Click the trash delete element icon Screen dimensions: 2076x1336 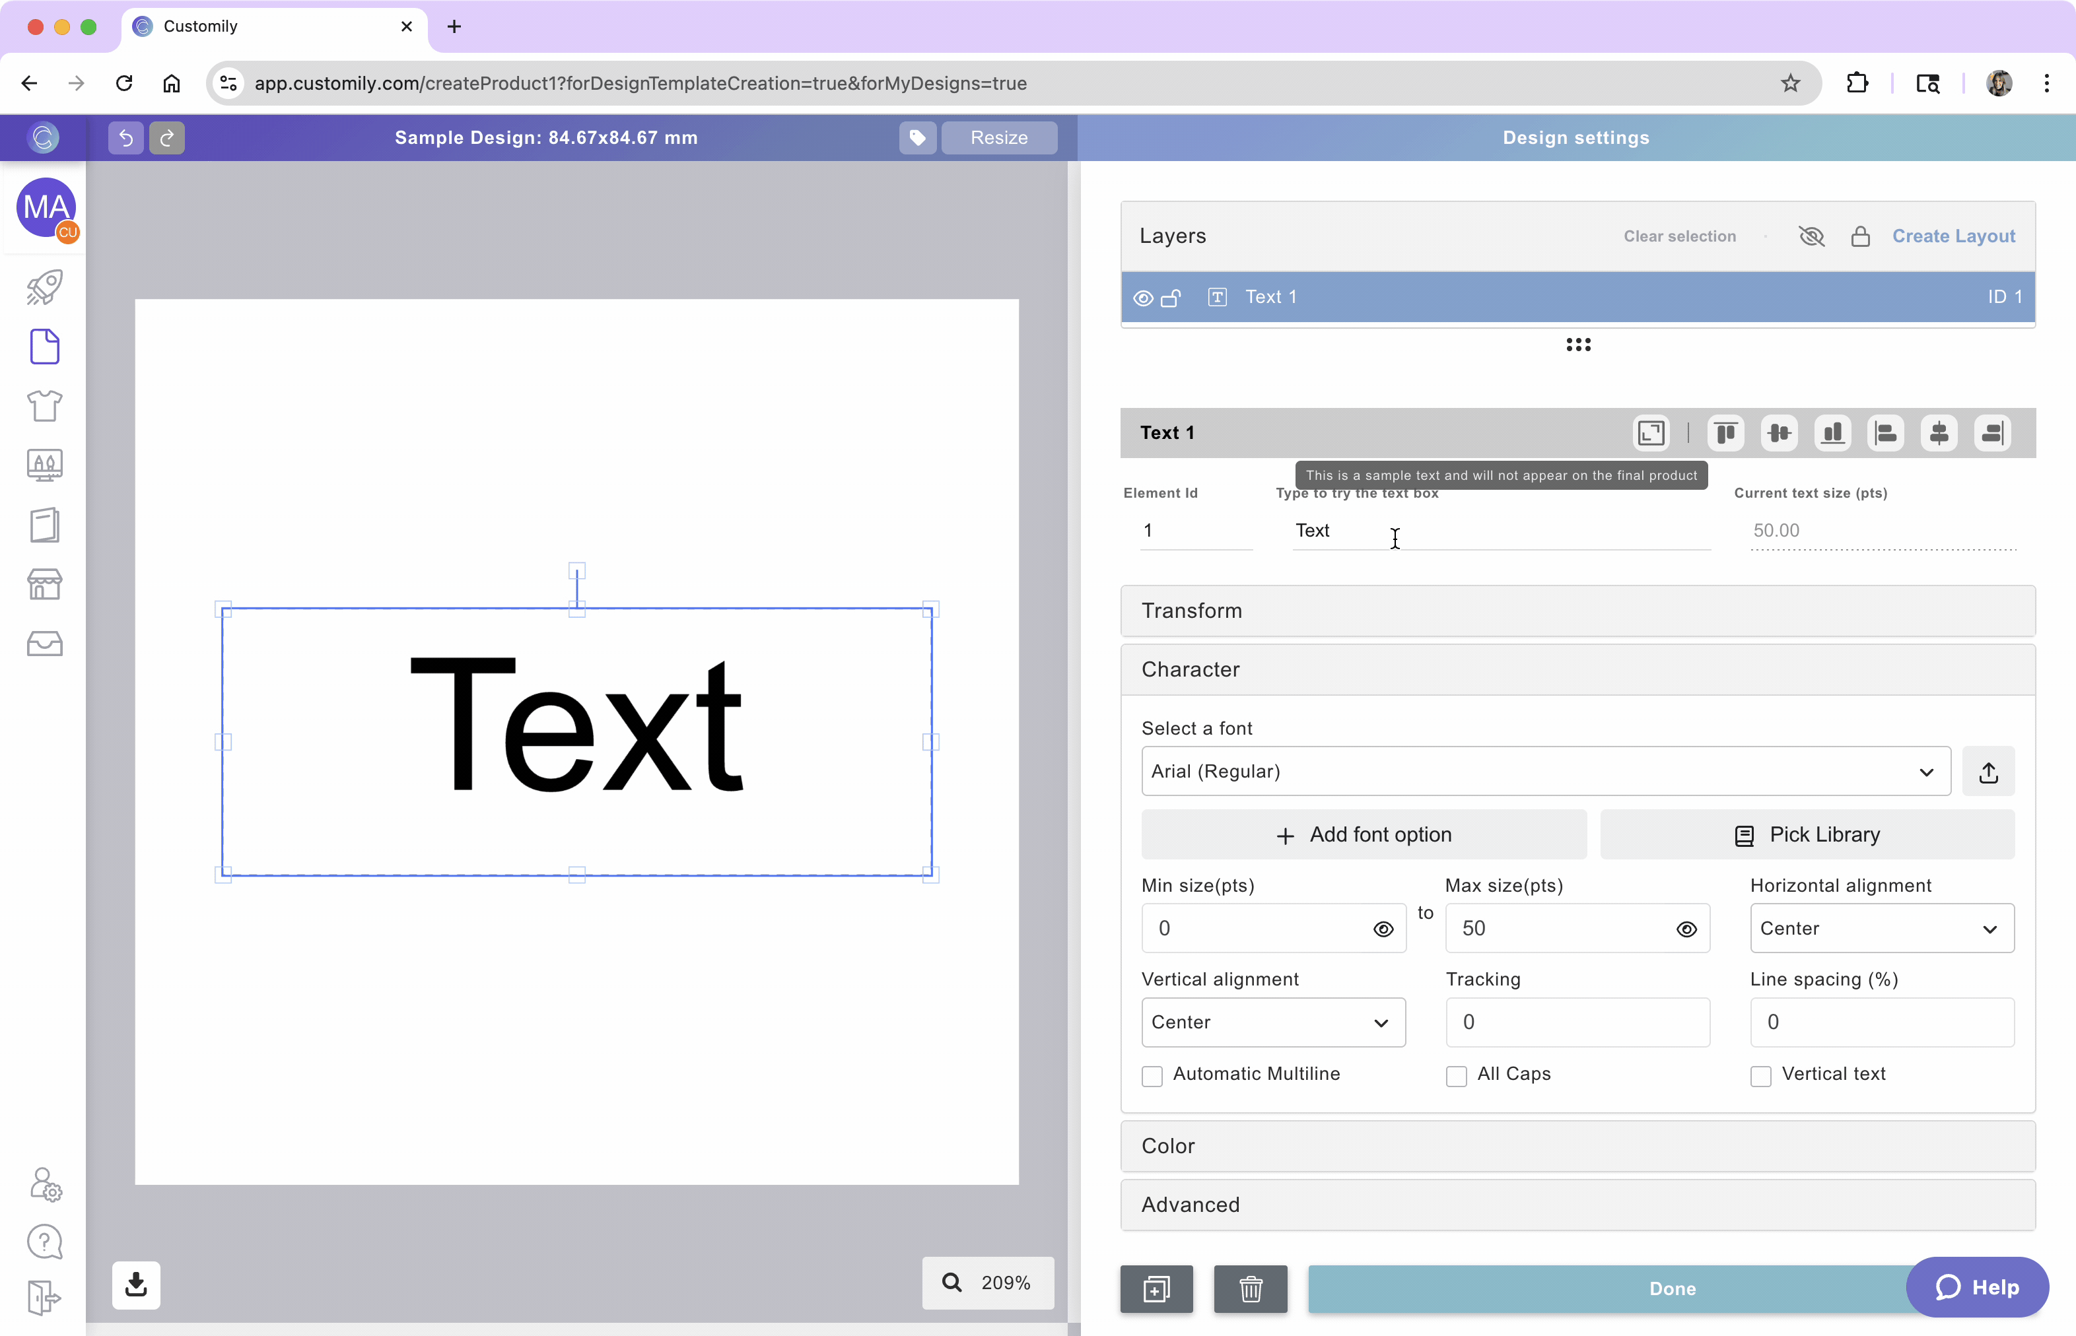[1250, 1288]
